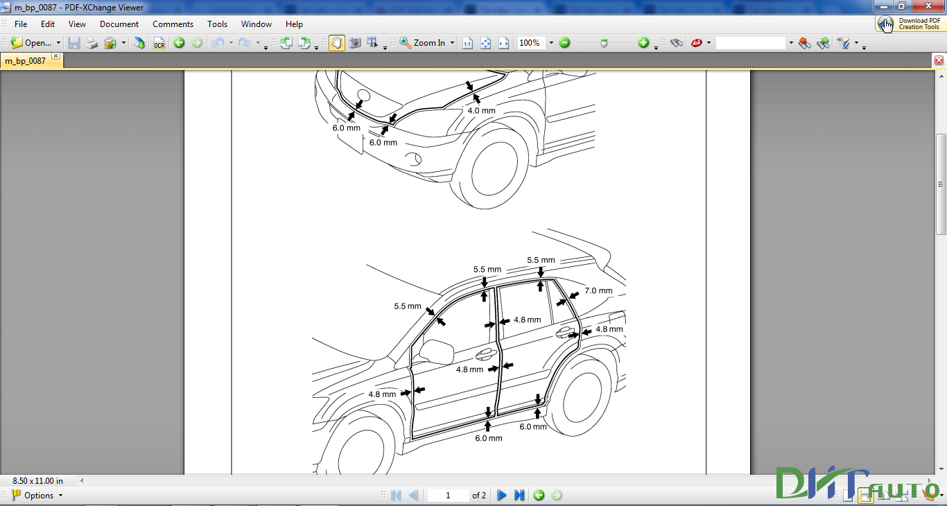
Task: Open the Tools menu
Action: tap(218, 24)
